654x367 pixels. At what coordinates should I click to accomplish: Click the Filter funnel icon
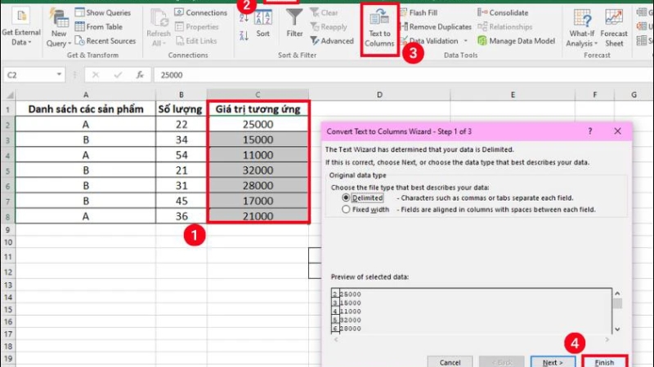click(x=294, y=18)
